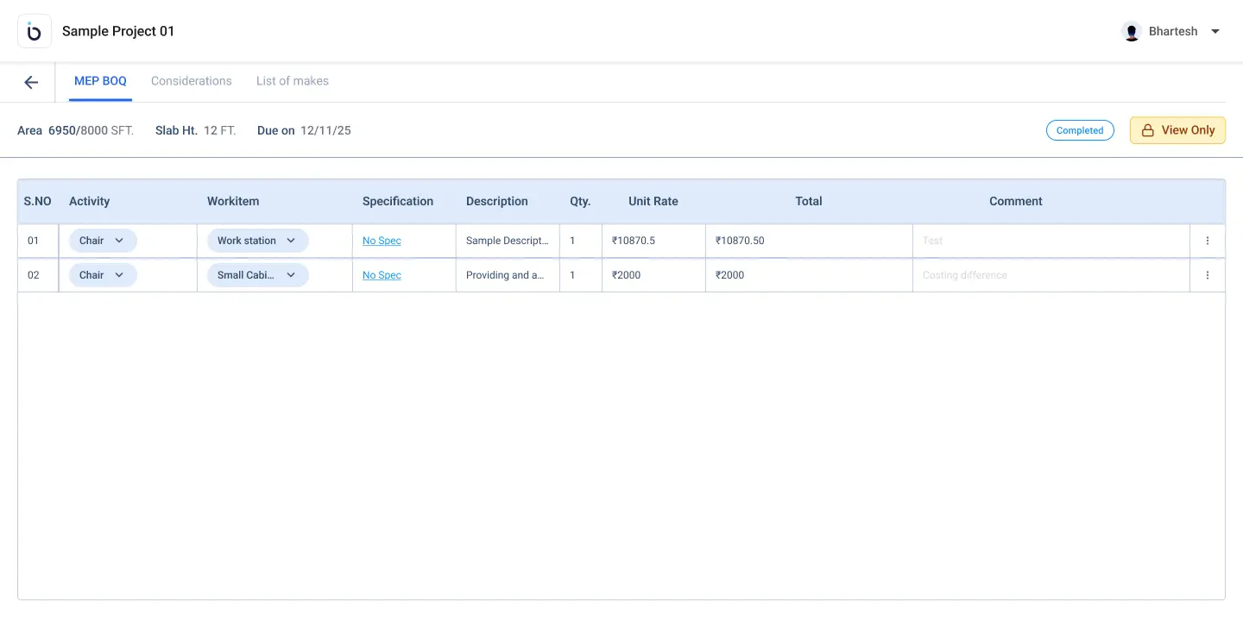Click total ₹2000 cell in row 02
Viewport: 1243px width, 621px height.
[x=809, y=275]
